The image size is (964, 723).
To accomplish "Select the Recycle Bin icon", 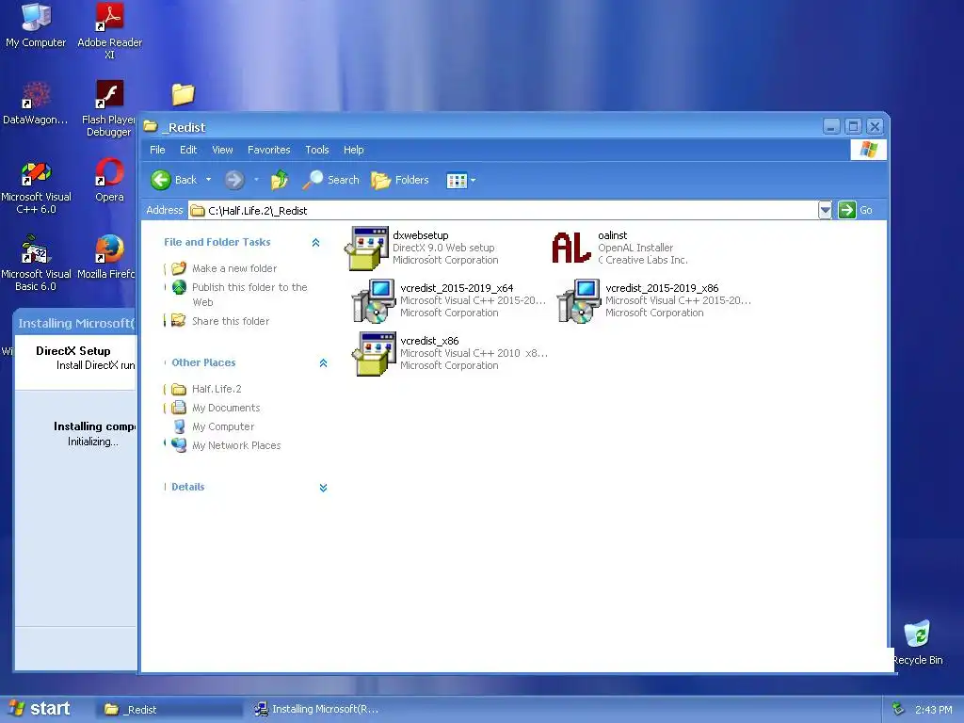I will 917,643.
